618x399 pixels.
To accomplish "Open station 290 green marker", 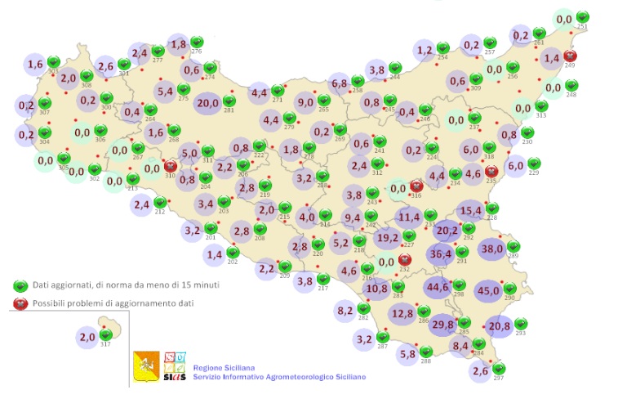I will point(509,289).
